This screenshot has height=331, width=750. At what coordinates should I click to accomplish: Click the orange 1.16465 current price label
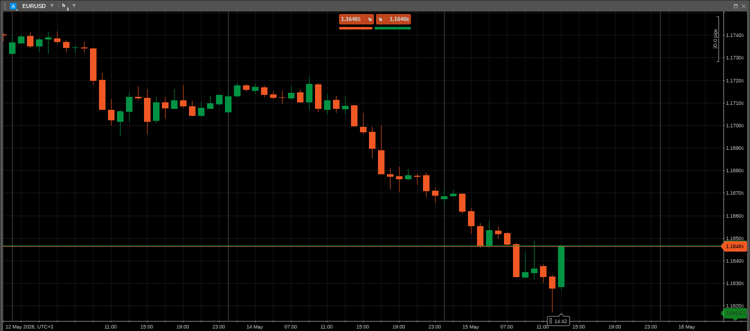(734, 246)
